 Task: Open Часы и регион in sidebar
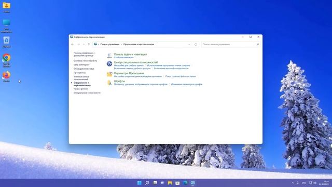pyautogui.click(x=81, y=89)
